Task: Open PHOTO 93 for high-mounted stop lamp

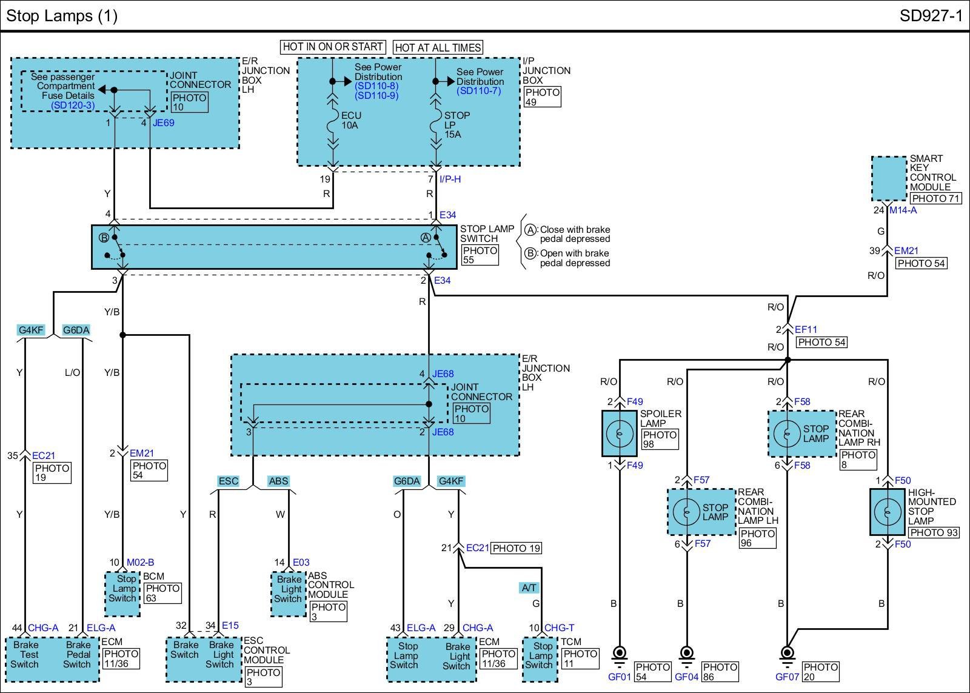Action: click(934, 532)
